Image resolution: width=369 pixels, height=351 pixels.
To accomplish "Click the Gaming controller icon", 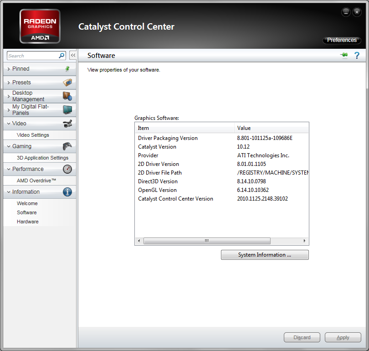I will 67,146.
